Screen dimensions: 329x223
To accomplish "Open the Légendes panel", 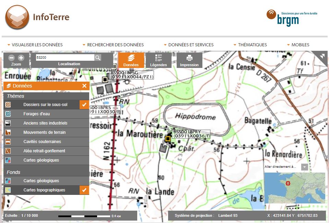I will [158, 60].
